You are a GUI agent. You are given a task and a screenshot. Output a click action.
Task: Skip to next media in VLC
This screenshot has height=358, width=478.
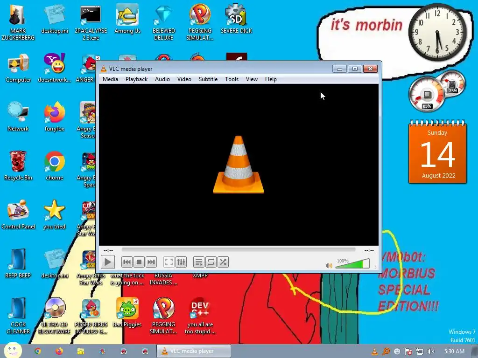[151, 262]
